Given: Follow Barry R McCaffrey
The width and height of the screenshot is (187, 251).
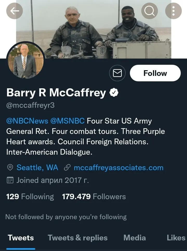Looking at the screenshot, I should point(155,73).
